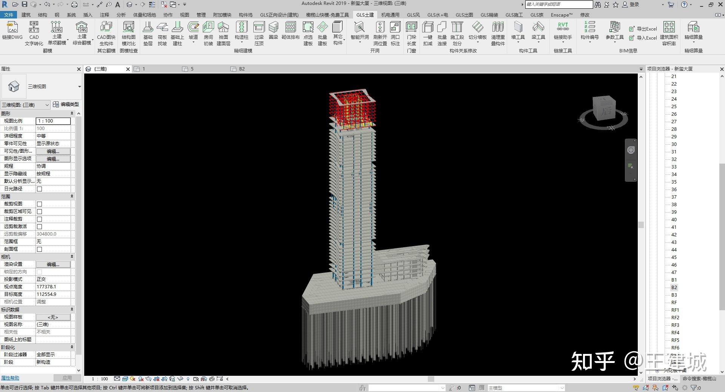Click the 清理重叠构件 cleanup tool
Image resolution: width=725 pixels, height=392 pixels.
coord(498,33)
